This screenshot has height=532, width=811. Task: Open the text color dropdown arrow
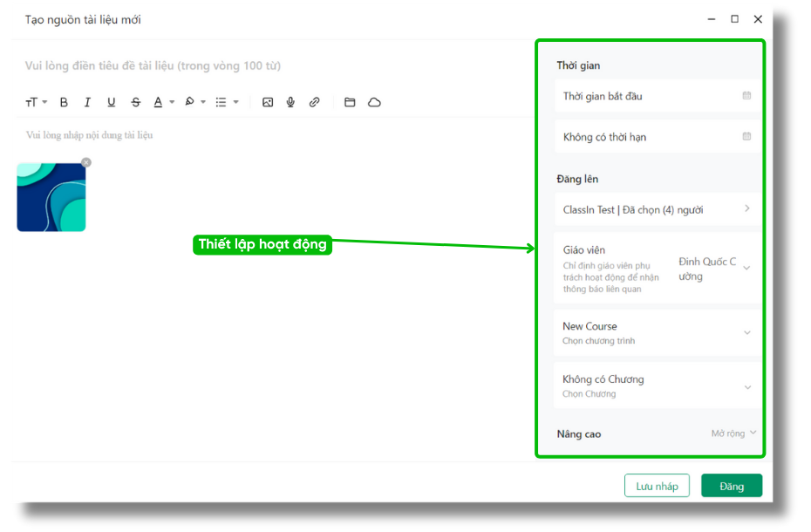(x=172, y=103)
